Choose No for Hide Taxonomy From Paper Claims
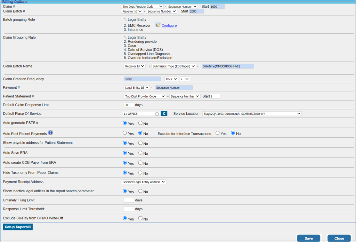This screenshot has height=242, width=356. (x=140, y=172)
